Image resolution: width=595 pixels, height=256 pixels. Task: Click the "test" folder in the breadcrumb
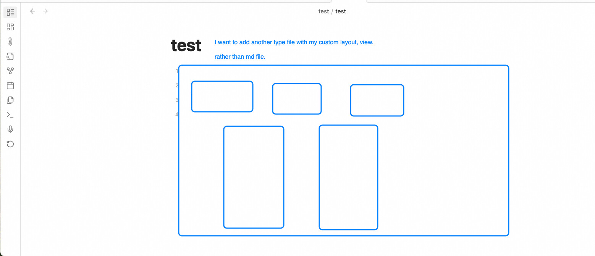[323, 11]
